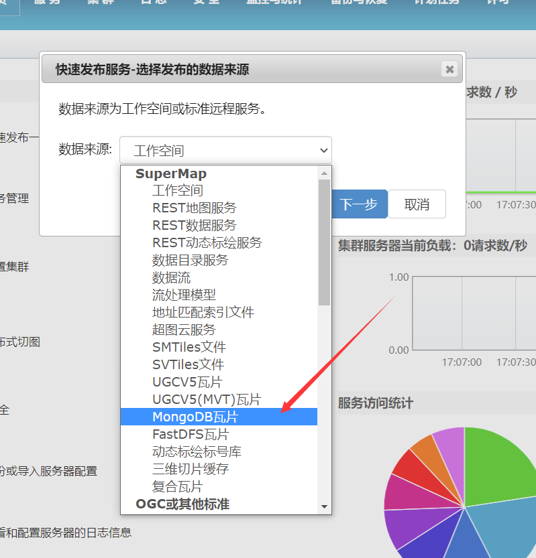This screenshot has width=536, height=558.
Task: Select 复合瓦片 option
Action: point(219,487)
